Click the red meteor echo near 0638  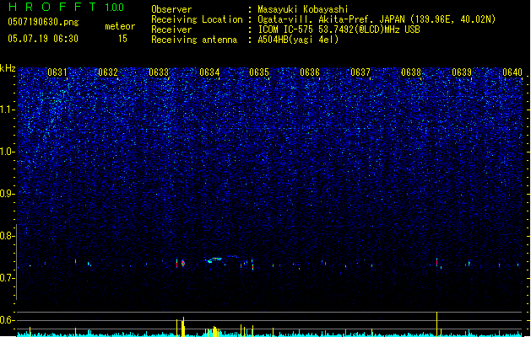pyautogui.click(x=436, y=262)
